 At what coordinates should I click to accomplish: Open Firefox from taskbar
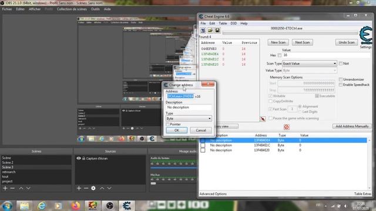click(x=76, y=206)
